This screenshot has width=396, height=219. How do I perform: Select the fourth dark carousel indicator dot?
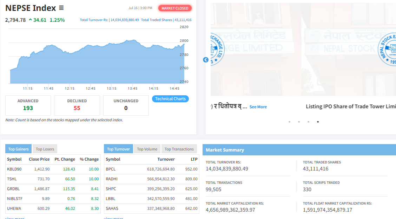coord(318,122)
